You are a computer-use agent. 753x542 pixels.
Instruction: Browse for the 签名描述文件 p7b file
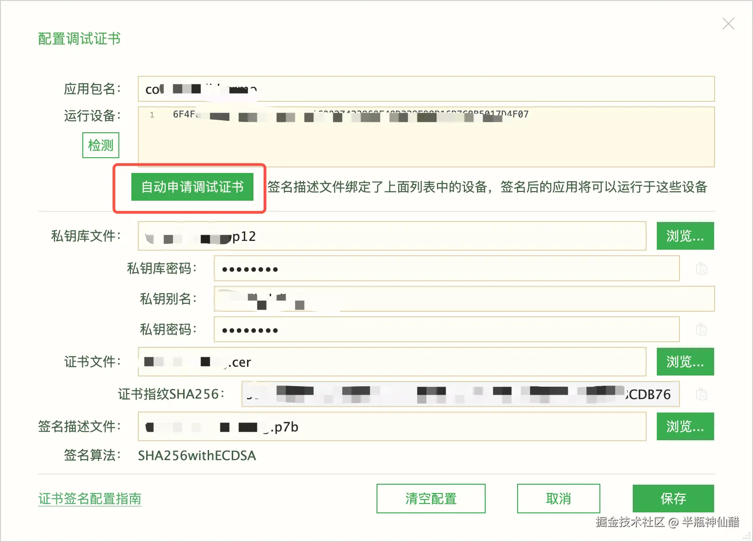tap(685, 426)
